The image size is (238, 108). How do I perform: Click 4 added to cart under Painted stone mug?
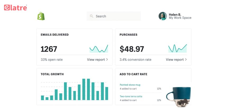[x=128, y=89]
